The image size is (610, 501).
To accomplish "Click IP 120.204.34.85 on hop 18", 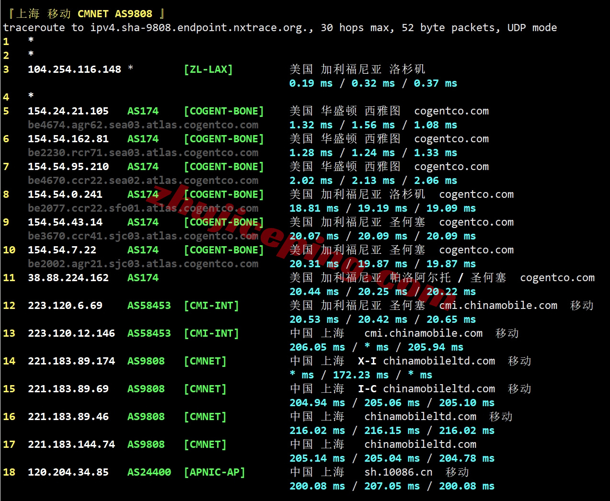I will point(68,472).
